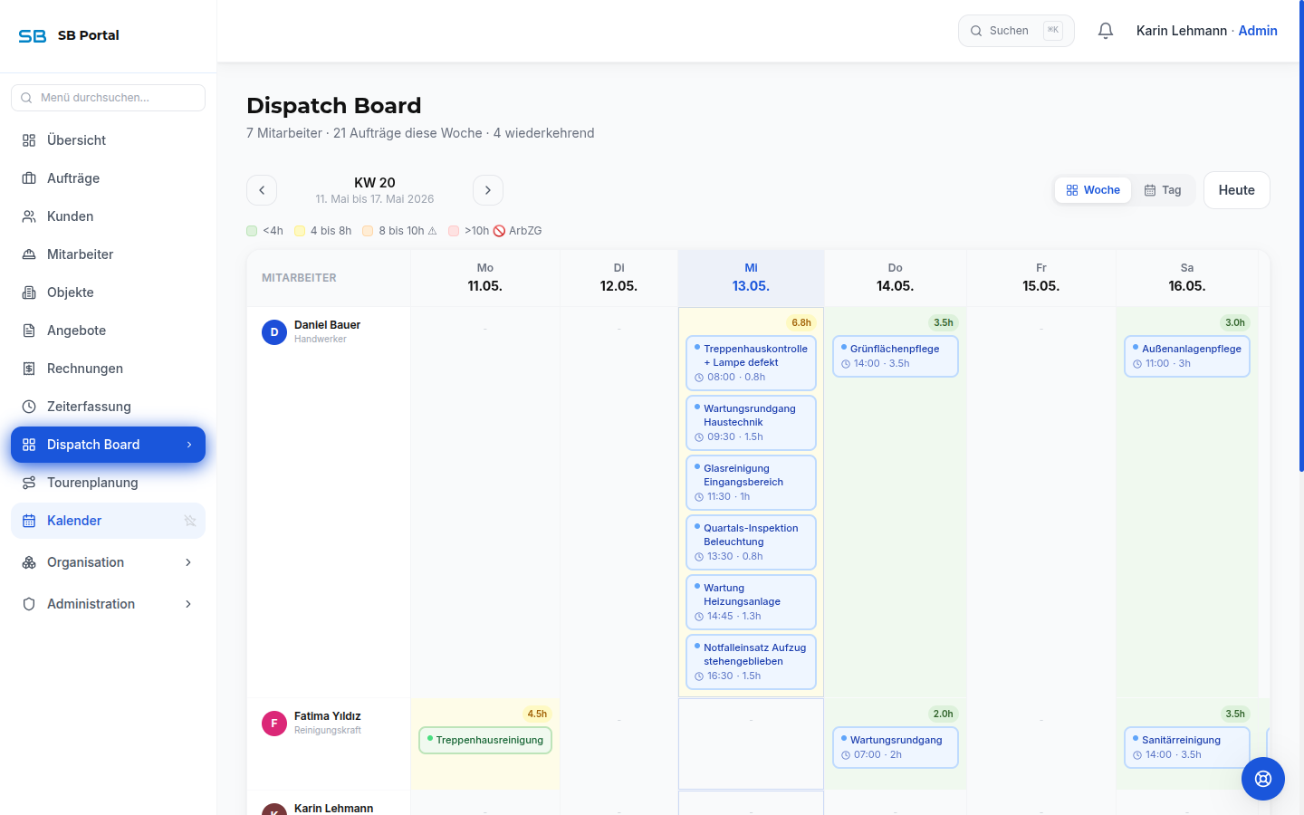Viewport: 1304px width, 815px height.
Task: Click the Tourenplanung route icon
Action: tap(29, 483)
